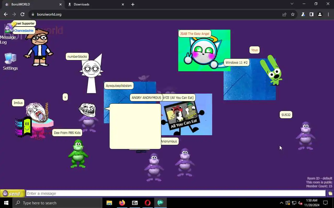334x208 pixels.
Task: Click the send button with Bonzi face
Action: 13,193
